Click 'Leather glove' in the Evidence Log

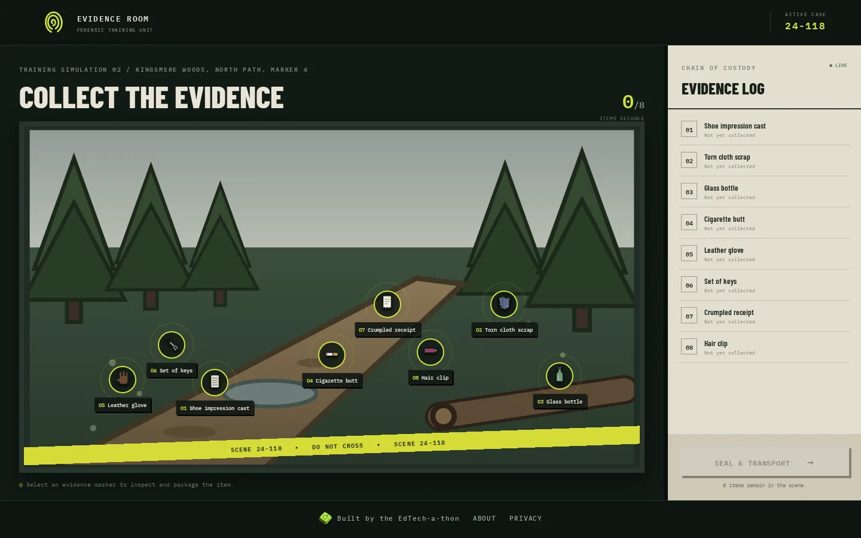point(724,250)
